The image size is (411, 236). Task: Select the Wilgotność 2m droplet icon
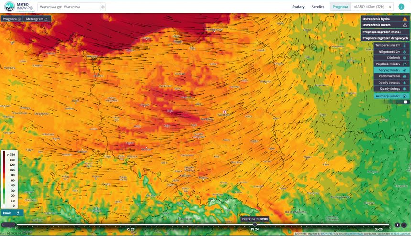(x=405, y=52)
